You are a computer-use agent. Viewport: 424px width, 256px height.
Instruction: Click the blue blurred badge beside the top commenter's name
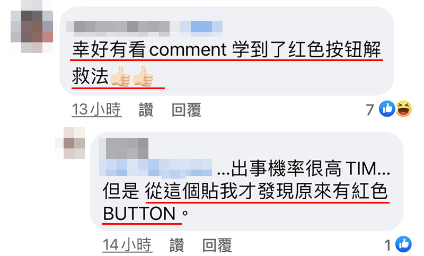pyautogui.click(x=201, y=29)
